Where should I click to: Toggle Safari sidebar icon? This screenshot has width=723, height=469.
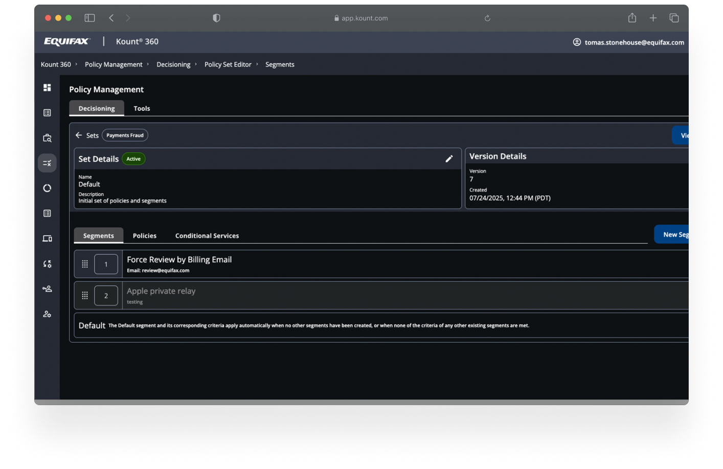(x=89, y=18)
